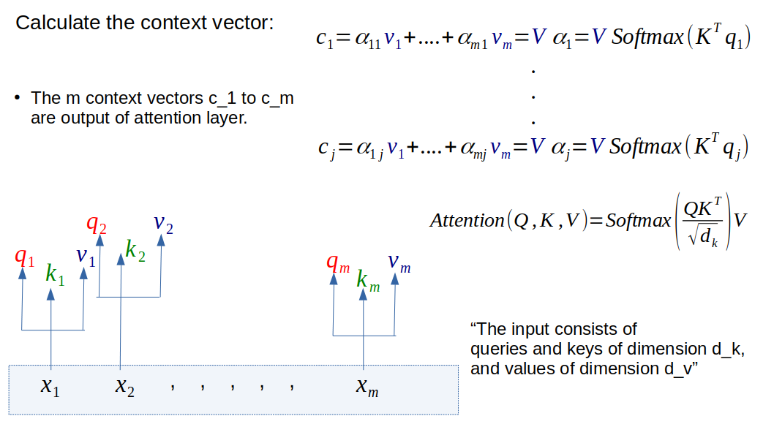Screen dimensions: 774x435
Task: Click the vertical dots between the equations
Action: [533, 97]
